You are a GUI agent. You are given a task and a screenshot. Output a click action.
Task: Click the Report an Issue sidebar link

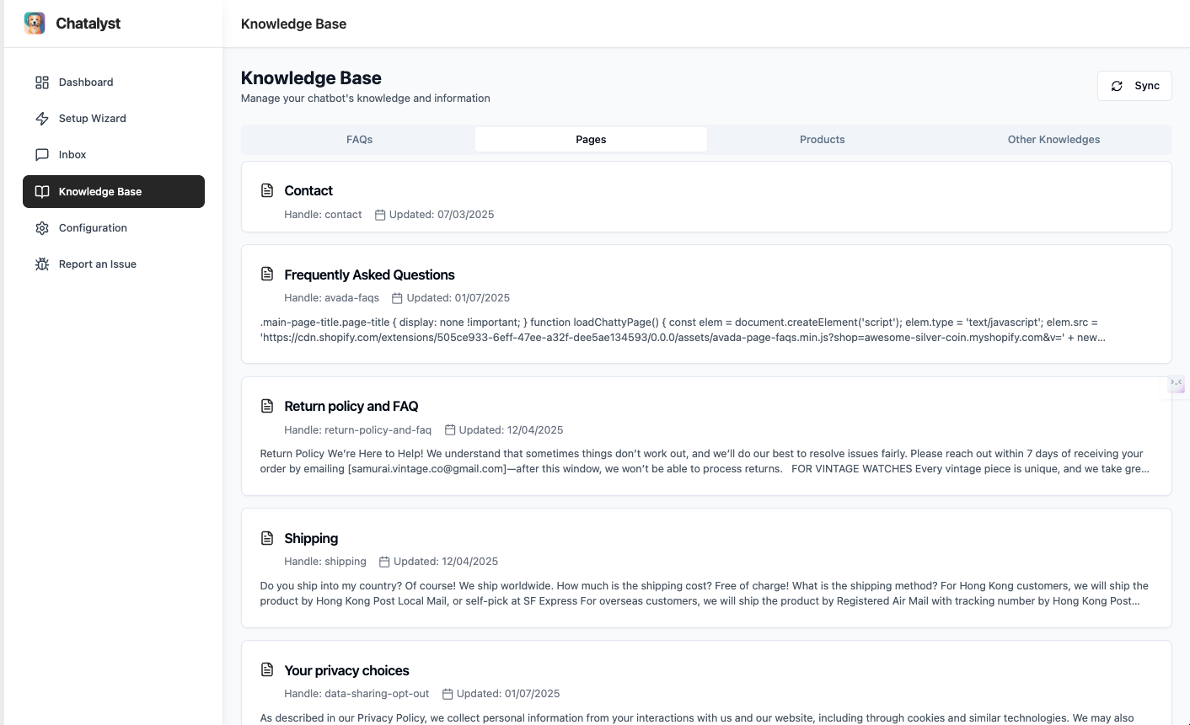[x=97, y=264]
